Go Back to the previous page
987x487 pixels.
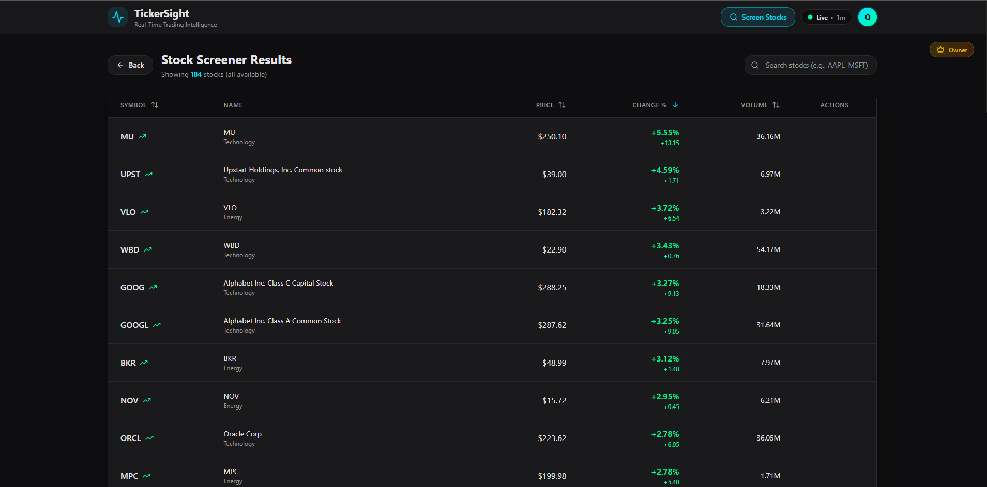click(x=130, y=65)
